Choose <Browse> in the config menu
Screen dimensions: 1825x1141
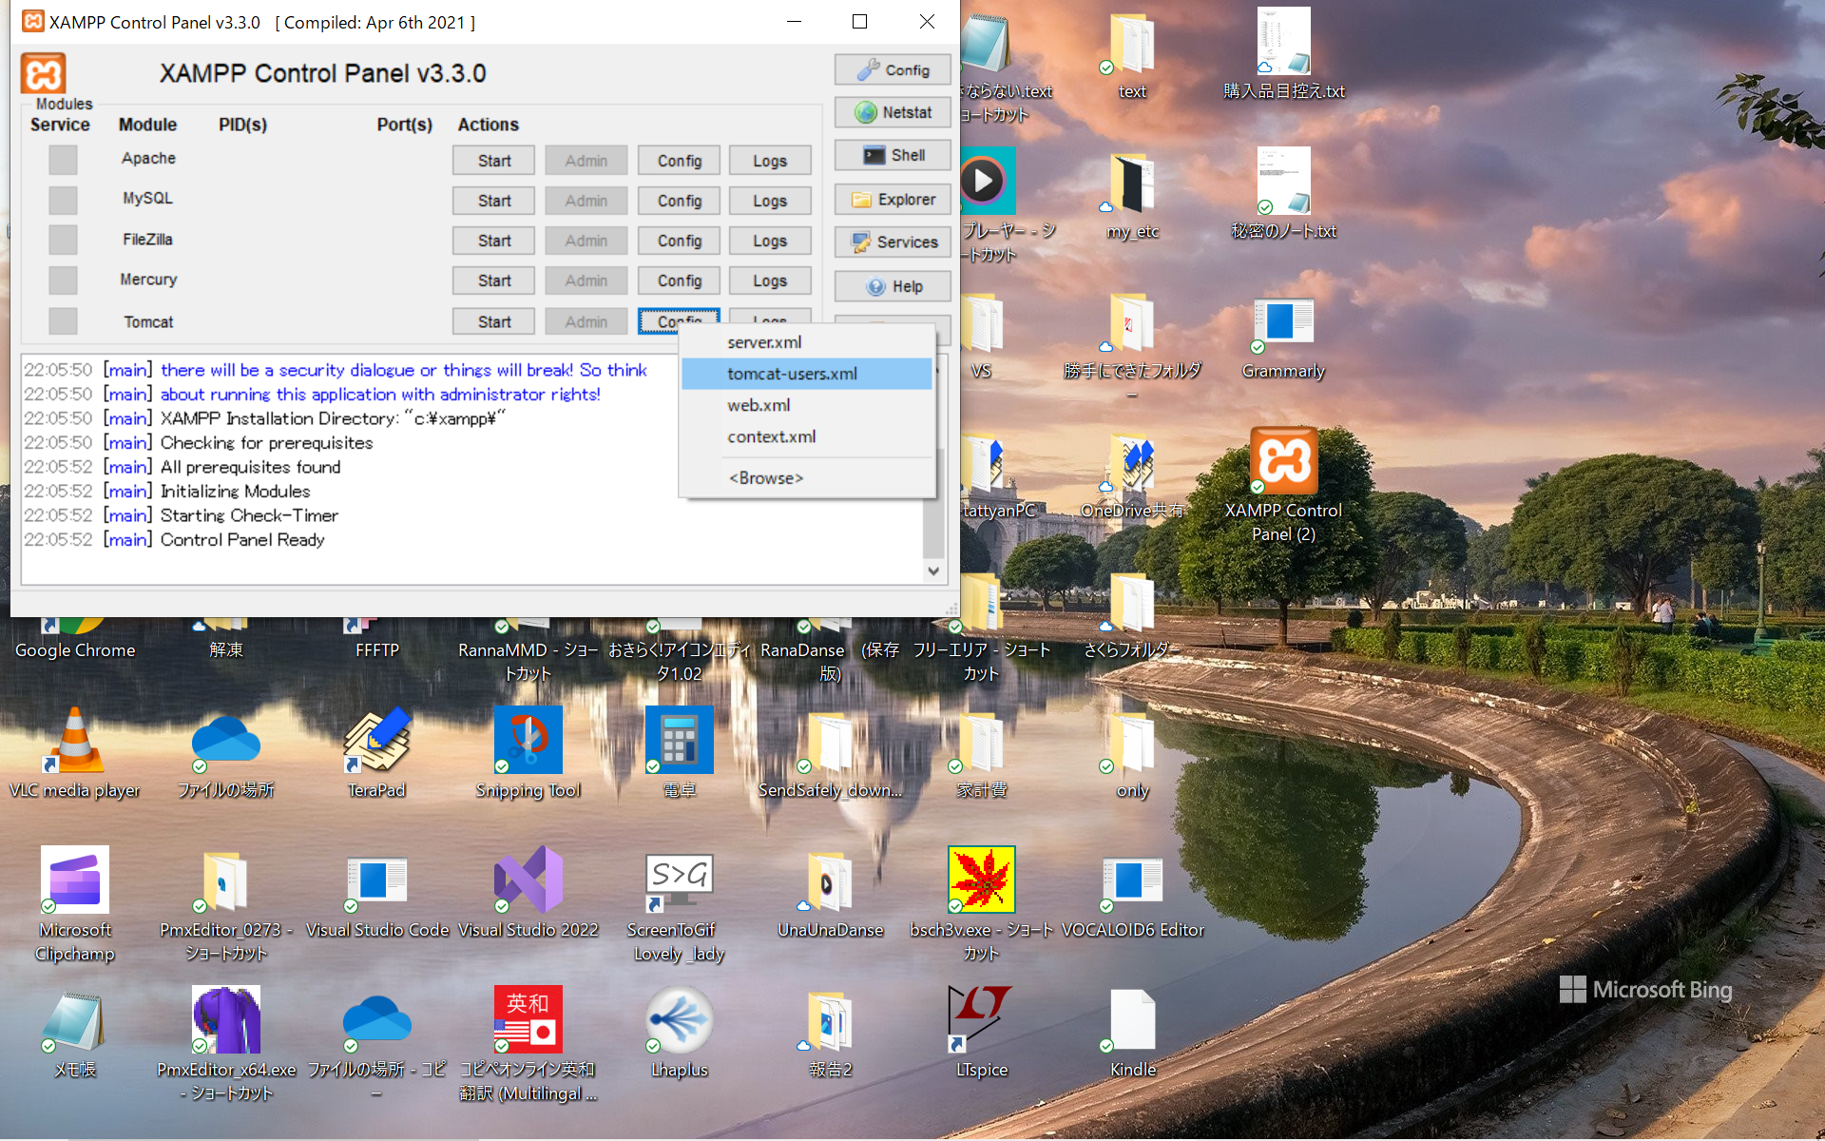click(766, 478)
